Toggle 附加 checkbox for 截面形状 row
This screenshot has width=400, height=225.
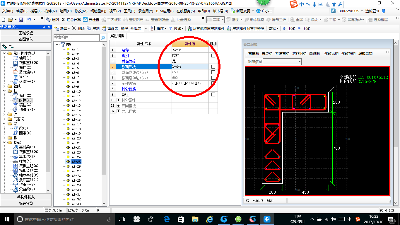coord(213,67)
